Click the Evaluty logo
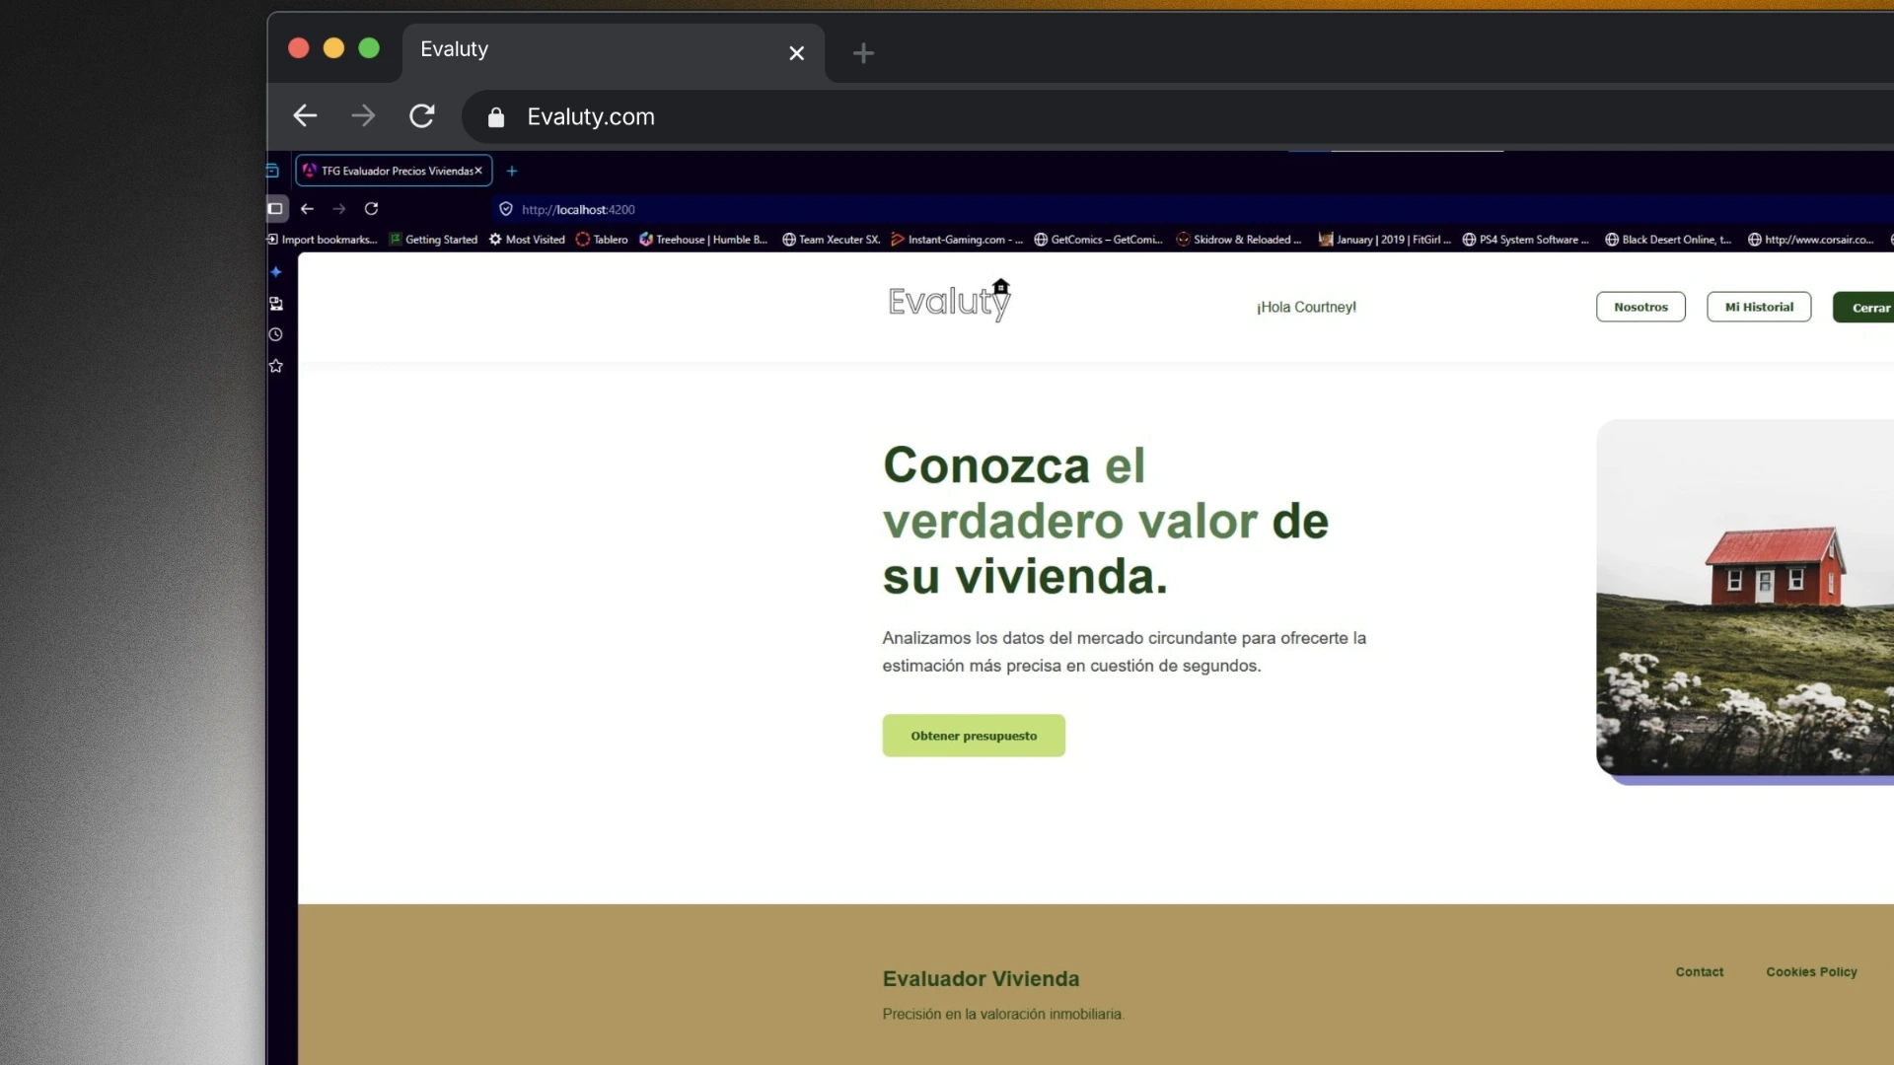The width and height of the screenshot is (1894, 1065). click(x=949, y=301)
